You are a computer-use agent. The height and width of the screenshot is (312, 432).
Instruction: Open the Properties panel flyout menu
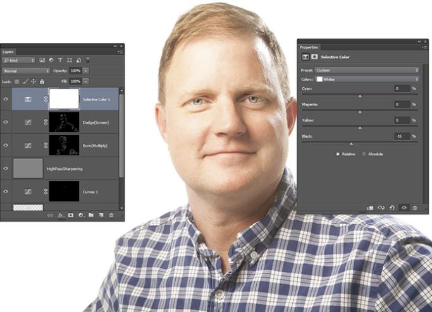pyautogui.click(x=424, y=47)
